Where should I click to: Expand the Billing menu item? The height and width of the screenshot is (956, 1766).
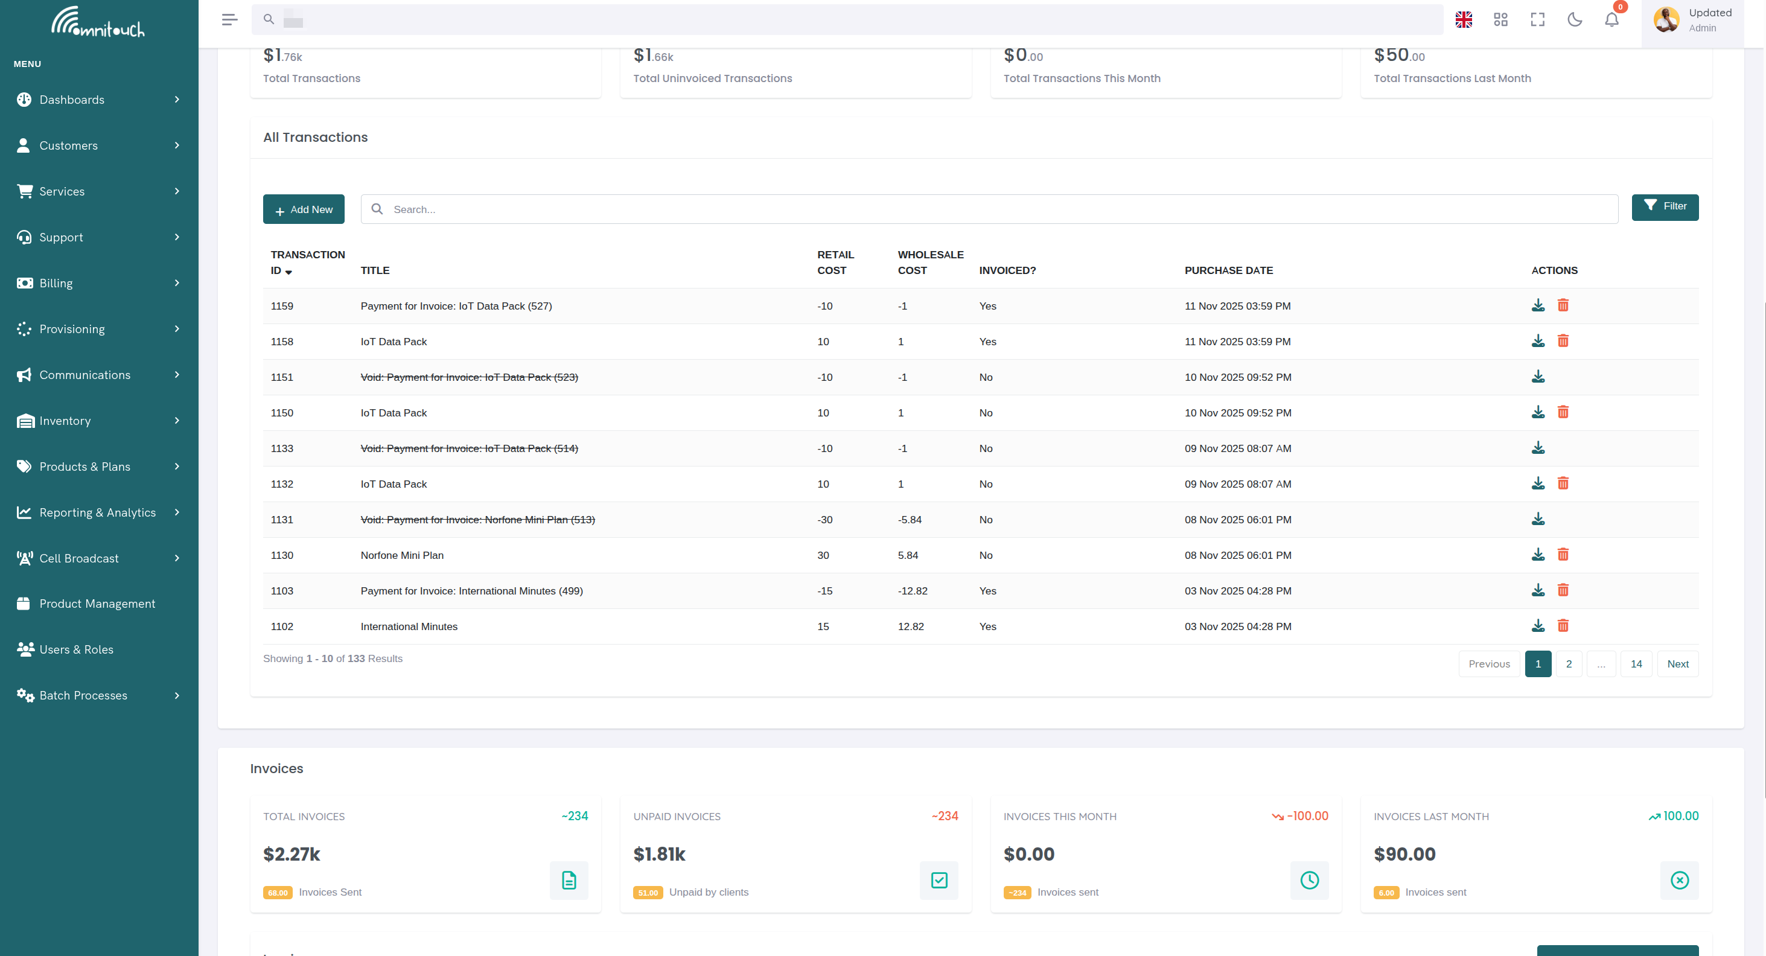click(x=55, y=282)
